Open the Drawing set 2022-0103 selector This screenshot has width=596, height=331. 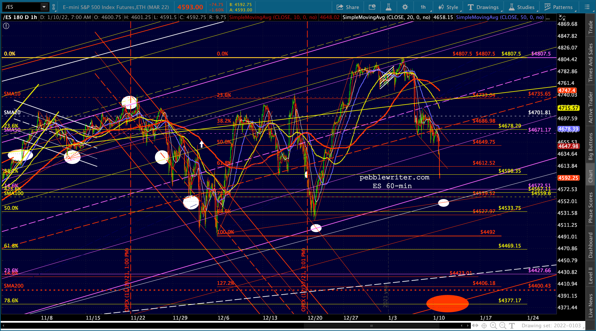point(551,325)
